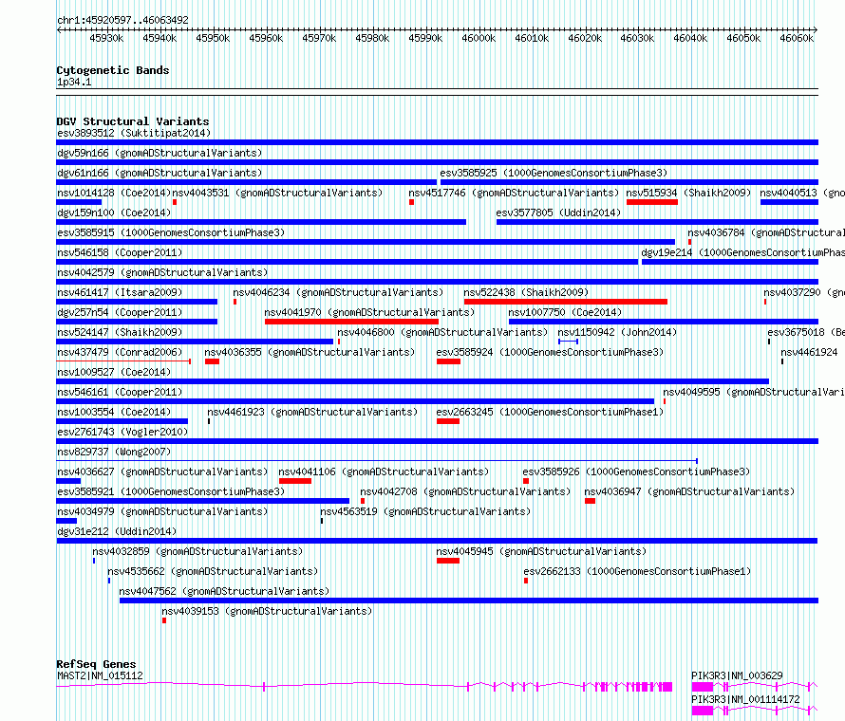
Task: Click the red nsv522438 (Shaikh2009) bar
Action: [x=566, y=302]
